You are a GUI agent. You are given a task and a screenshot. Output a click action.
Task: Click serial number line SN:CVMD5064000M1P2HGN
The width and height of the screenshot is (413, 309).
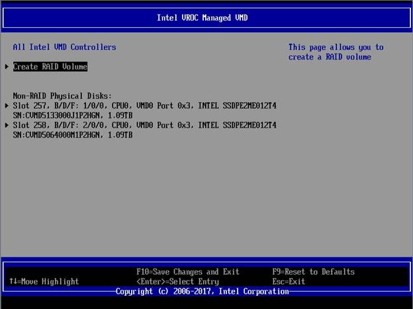73,135
